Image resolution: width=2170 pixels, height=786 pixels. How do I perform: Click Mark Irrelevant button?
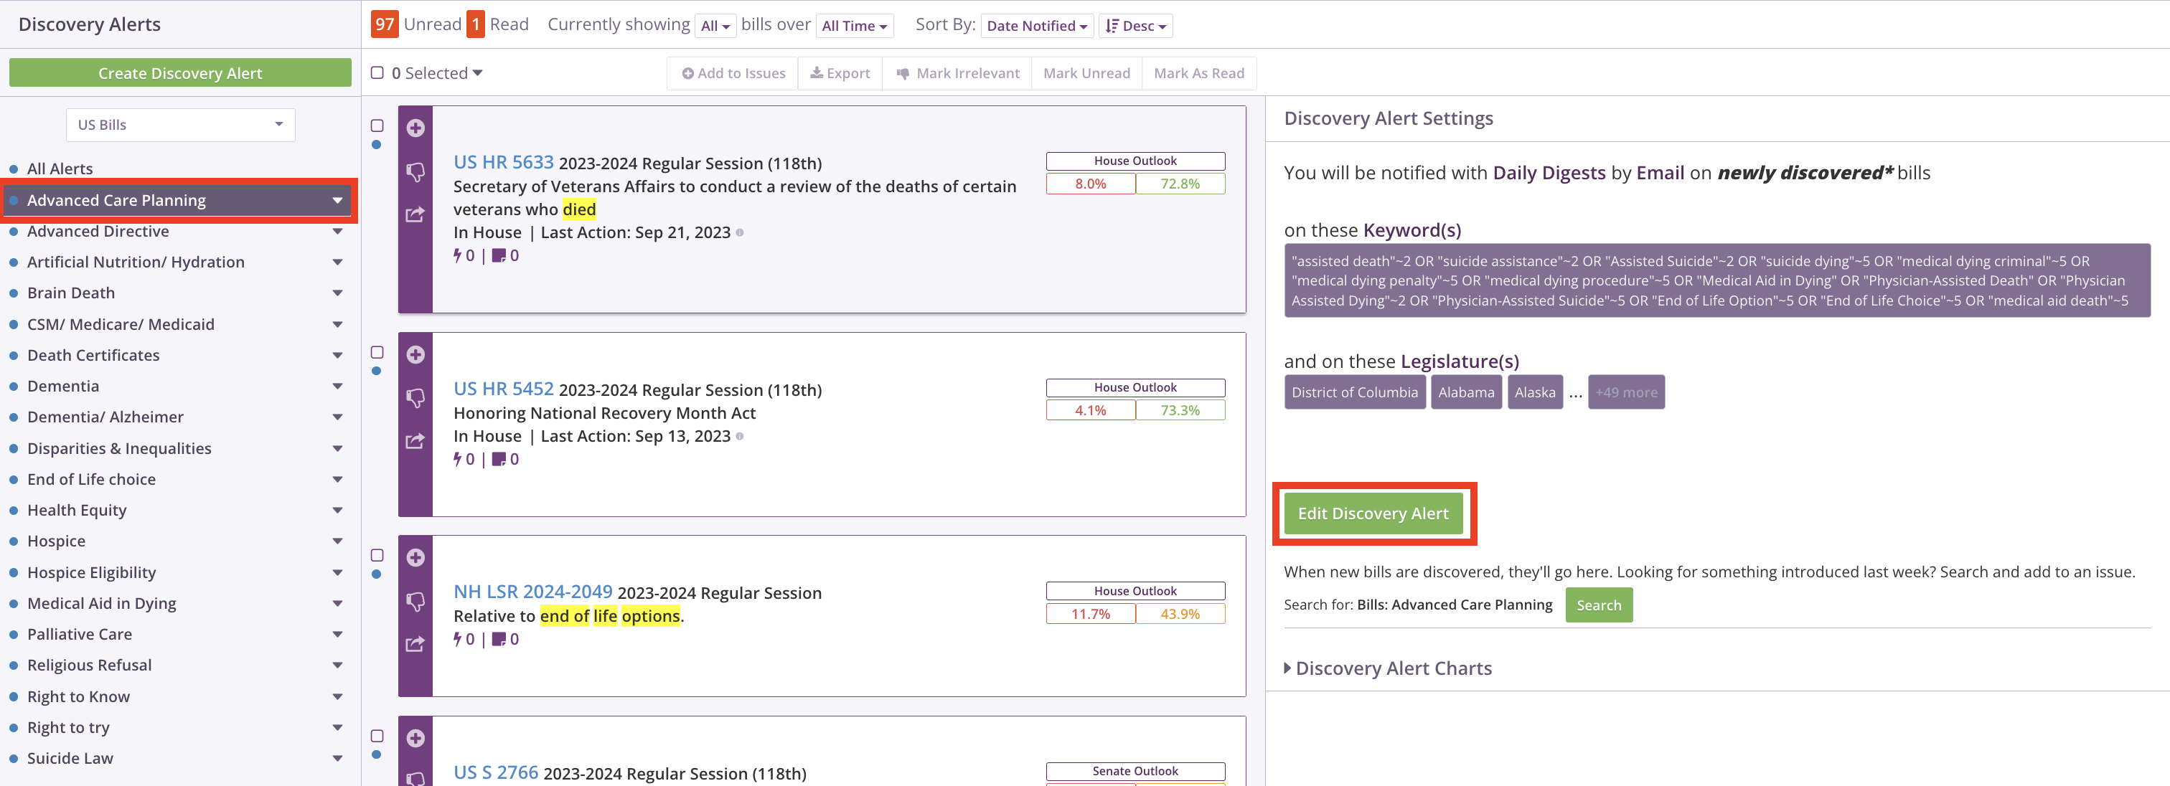pos(957,73)
